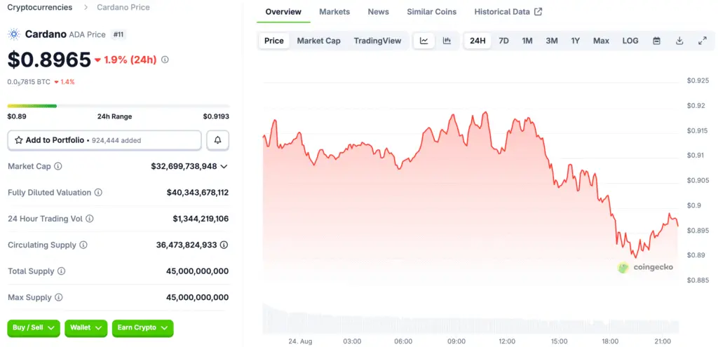Select the 24H time range
This screenshot has width=718, height=347.
coord(477,41)
